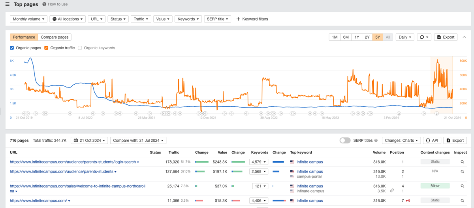Click the How to use help icon
The width and height of the screenshot is (474, 208).
44,4
